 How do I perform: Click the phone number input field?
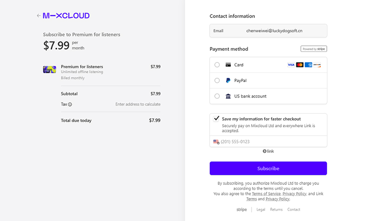(268, 142)
